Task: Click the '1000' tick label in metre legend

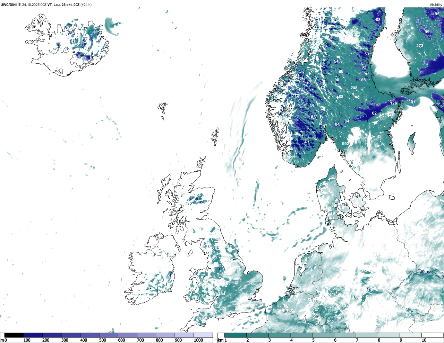Action: pos(198,340)
